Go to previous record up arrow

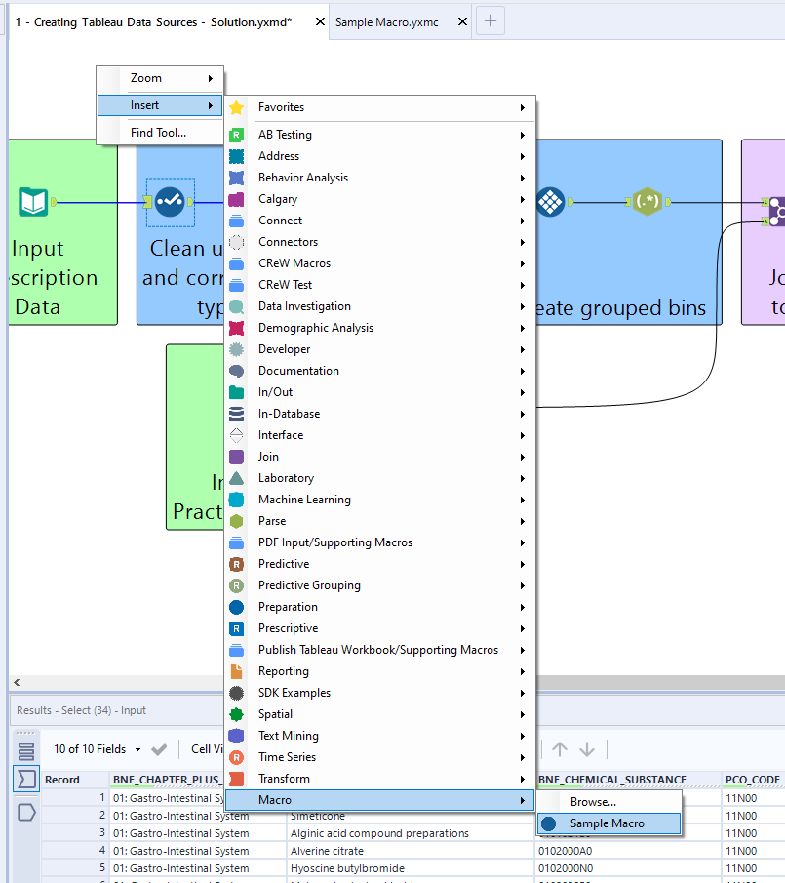560,749
